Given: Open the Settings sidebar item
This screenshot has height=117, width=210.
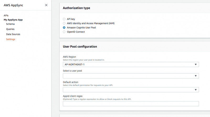Looking at the screenshot, I should pyautogui.click(x=10, y=39).
